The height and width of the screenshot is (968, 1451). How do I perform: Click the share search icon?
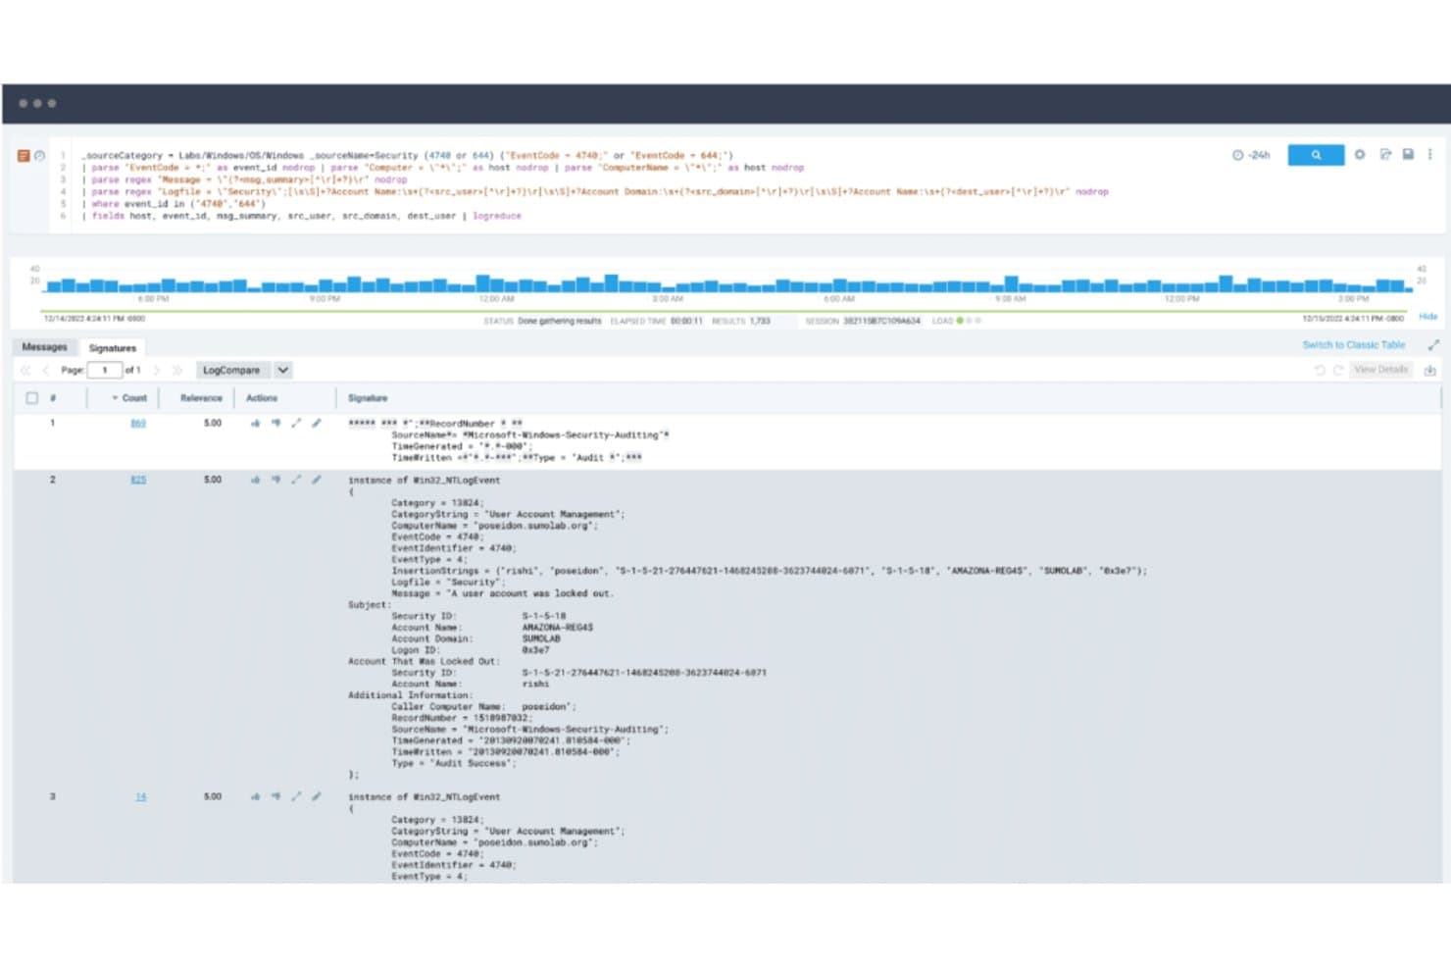[1385, 155]
